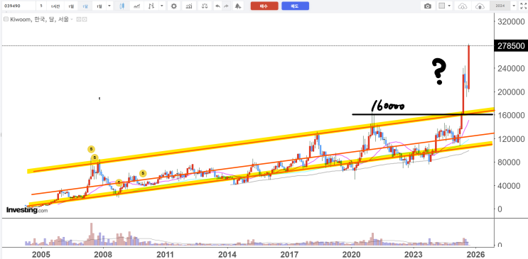Image resolution: width=528 pixels, height=259 pixels.
Task: Select the 1시간 interval
Action: pyautogui.click(x=55, y=6)
